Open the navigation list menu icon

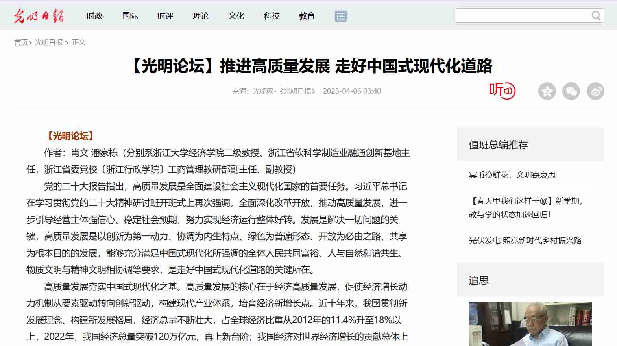click(x=340, y=16)
